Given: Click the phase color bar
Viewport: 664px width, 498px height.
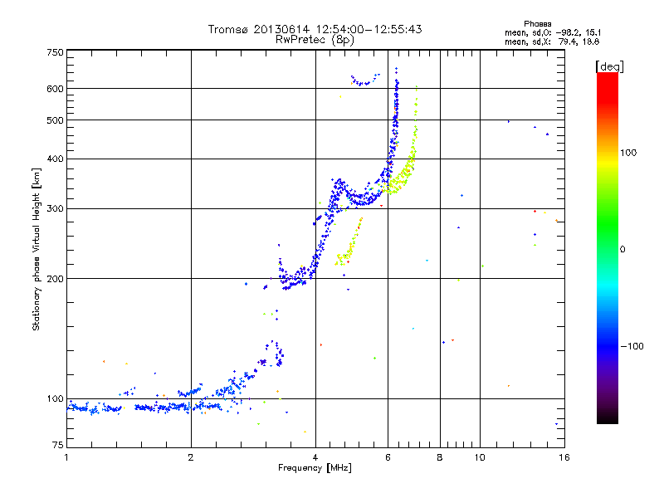Looking at the screenshot, I should coord(608,248).
